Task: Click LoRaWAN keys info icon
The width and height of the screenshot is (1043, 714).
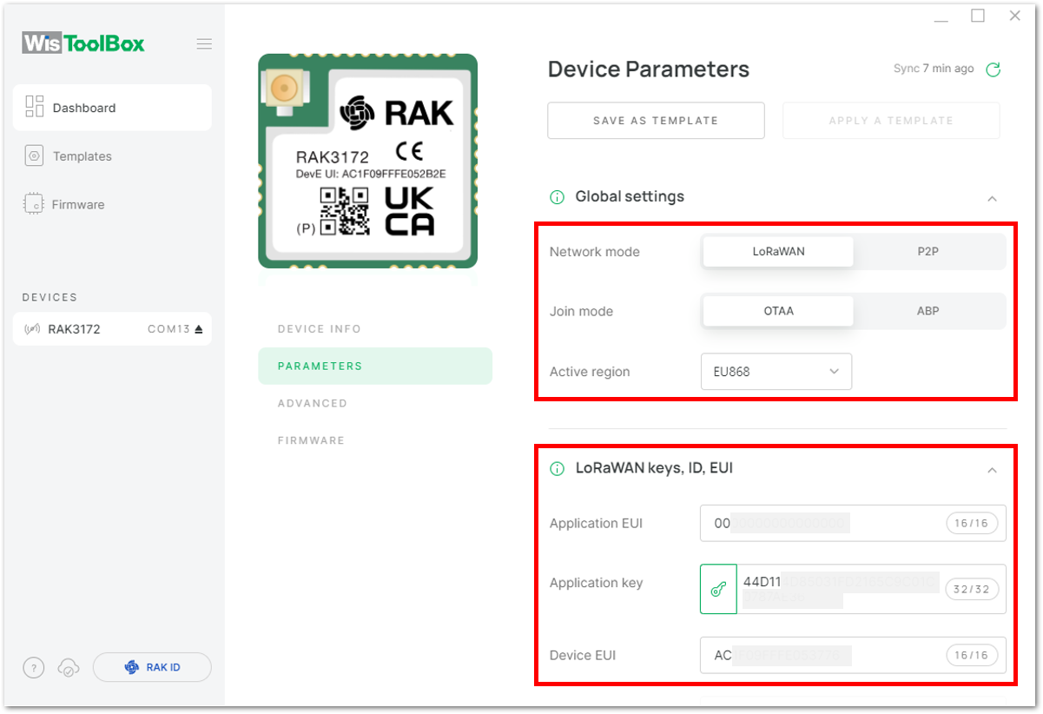Action: [x=557, y=469]
